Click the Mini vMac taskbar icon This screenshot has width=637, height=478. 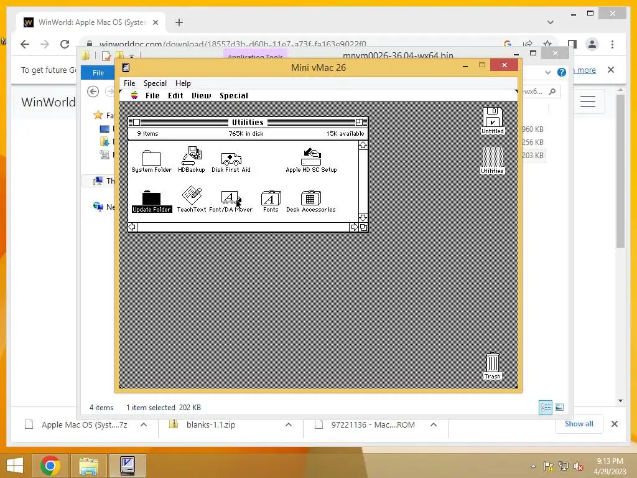tap(128, 466)
